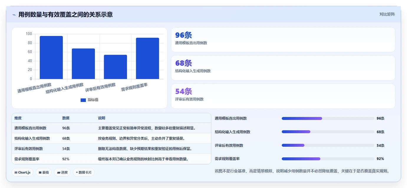Click the 54条 progress bar for 评审后有效用例数

pyautogui.click(x=328, y=145)
